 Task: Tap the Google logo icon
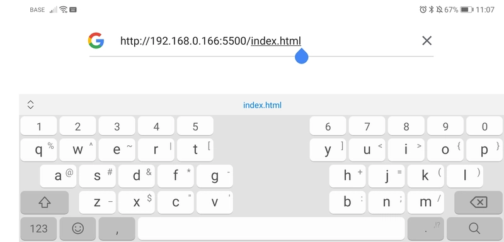[x=96, y=41]
